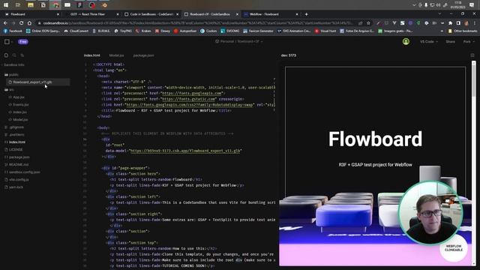This screenshot has width=480, height=270.
Task: Bookmark this page with the star icon
Action: coord(368,23)
